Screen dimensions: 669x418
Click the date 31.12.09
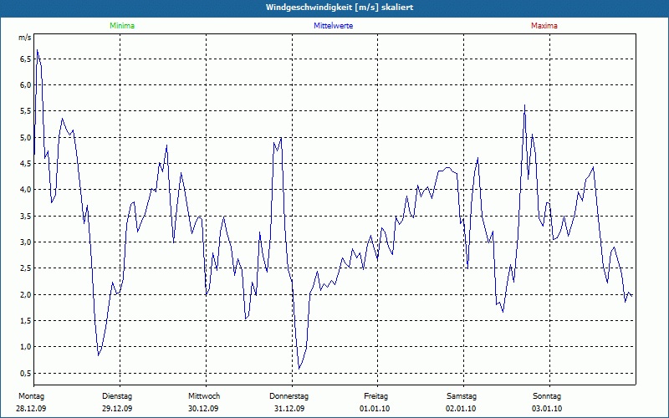[x=289, y=409]
